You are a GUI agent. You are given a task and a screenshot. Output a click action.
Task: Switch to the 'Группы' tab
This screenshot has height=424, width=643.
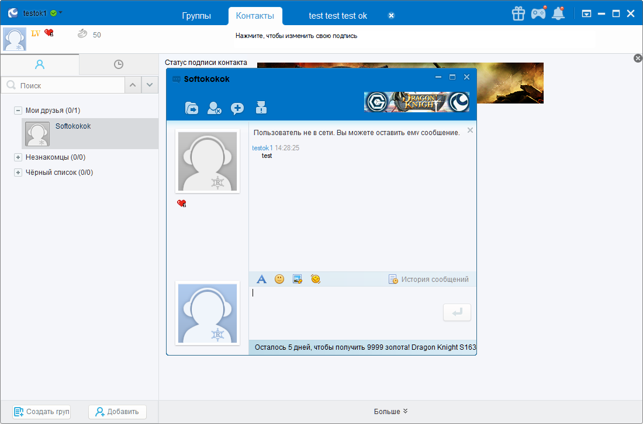tap(196, 16)
